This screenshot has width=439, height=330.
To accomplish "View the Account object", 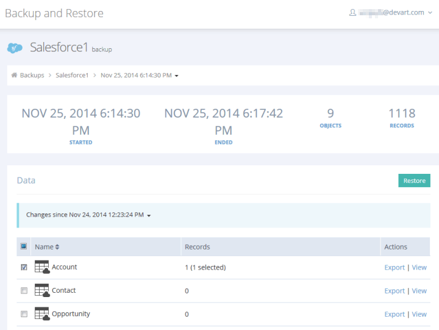I will coord(419,267).
